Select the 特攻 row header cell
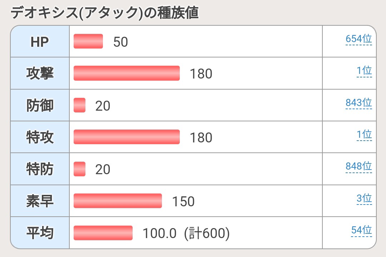The width and height of the screenshot is (386, 257). [40, 137]
